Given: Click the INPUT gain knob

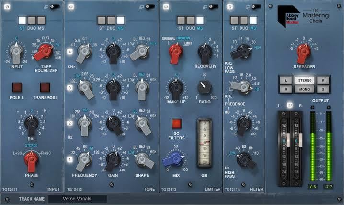Looking at the screenshot, I should coord(16,52).
